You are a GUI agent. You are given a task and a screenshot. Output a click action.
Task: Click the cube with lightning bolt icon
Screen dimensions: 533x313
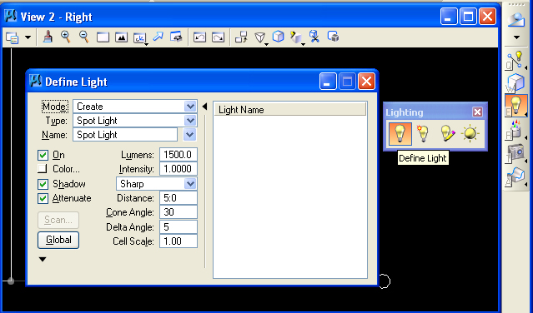pyautogui.click(x=297, y=37)
